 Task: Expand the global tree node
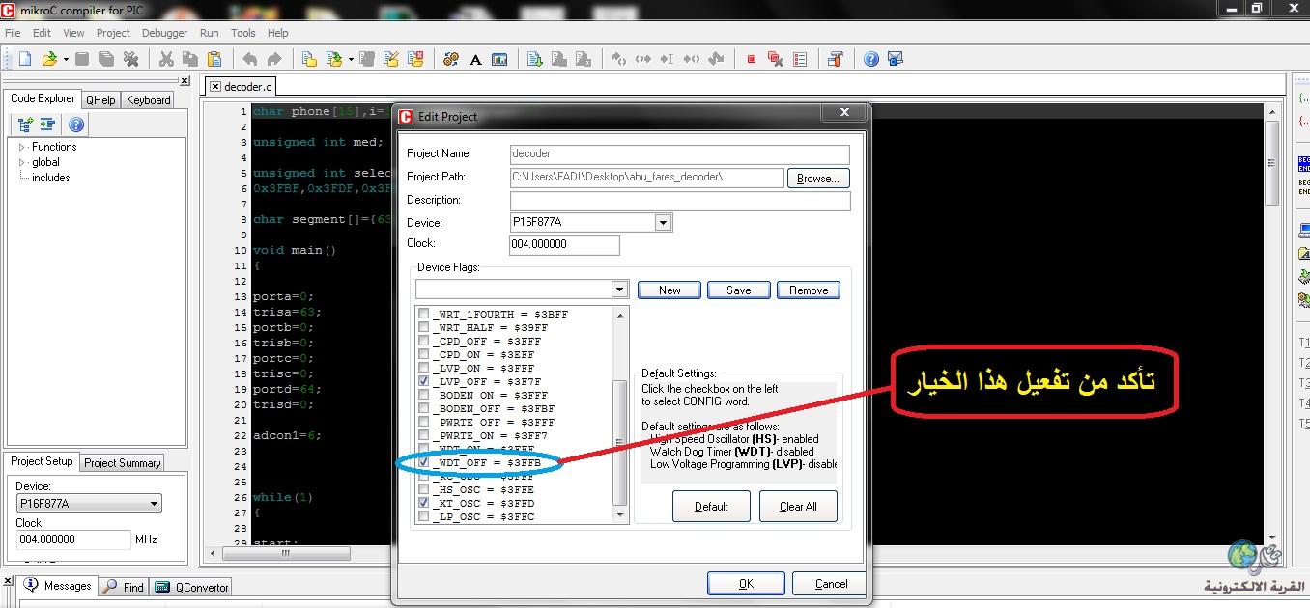22,162
